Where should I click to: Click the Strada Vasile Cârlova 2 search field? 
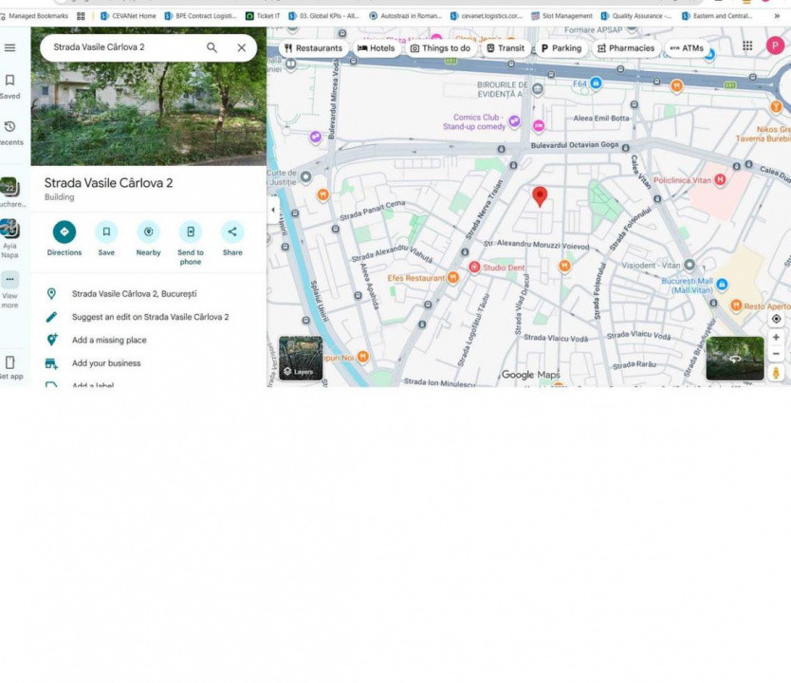pyautogui.click(x=123, y=47)
